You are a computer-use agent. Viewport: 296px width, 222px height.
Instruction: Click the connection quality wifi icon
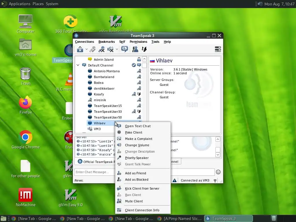(215, 181)
